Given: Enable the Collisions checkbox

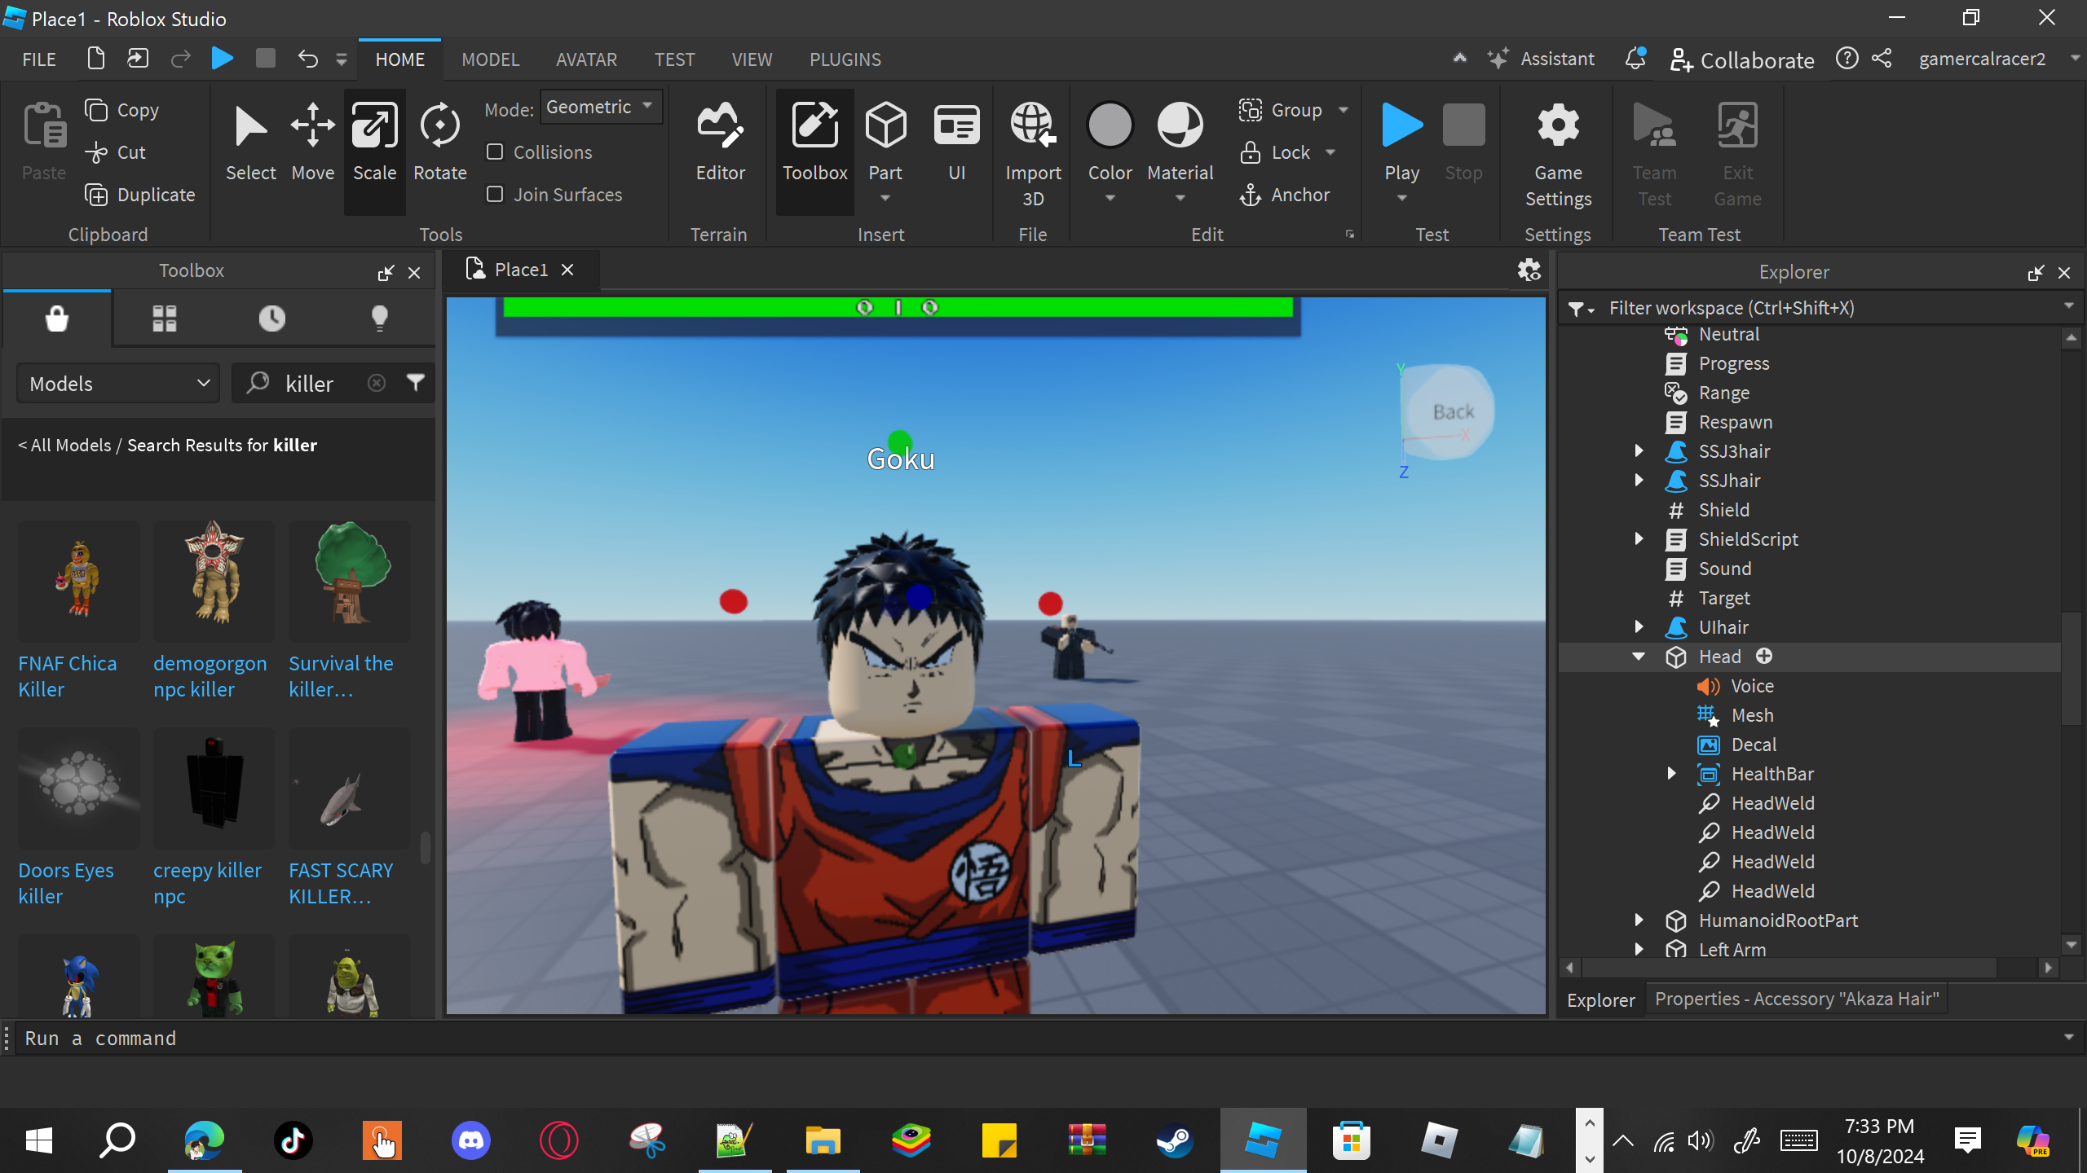Looking at the screenshot, I should (495, 152).
